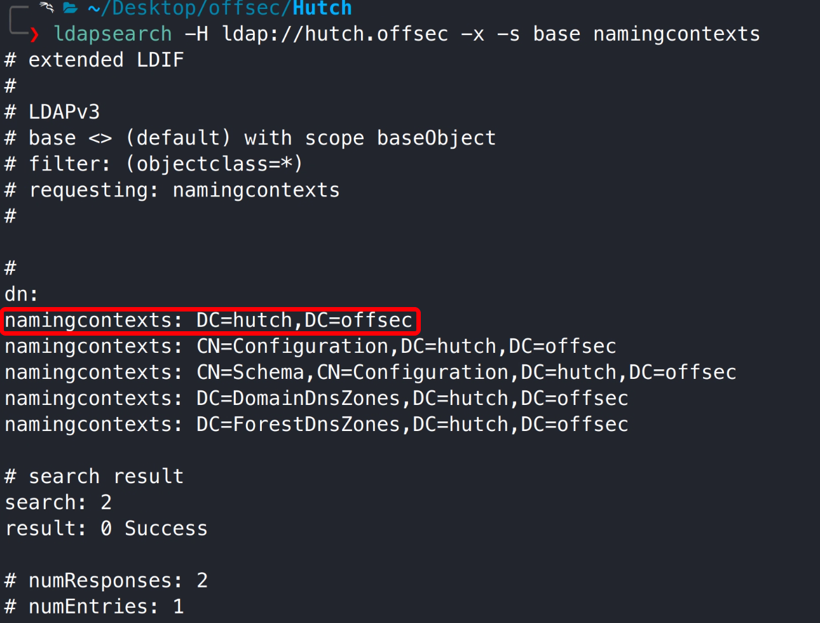820x623 pixels.
Task: Click the '# numResponses: 2' line
Action: pos(106,580)
